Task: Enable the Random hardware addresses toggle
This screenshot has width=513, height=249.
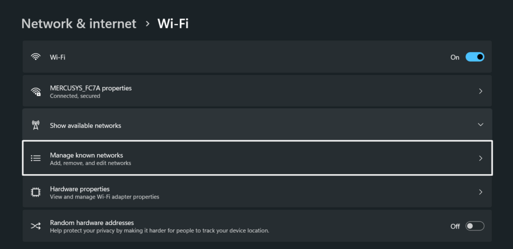Action: coord(474,226)
